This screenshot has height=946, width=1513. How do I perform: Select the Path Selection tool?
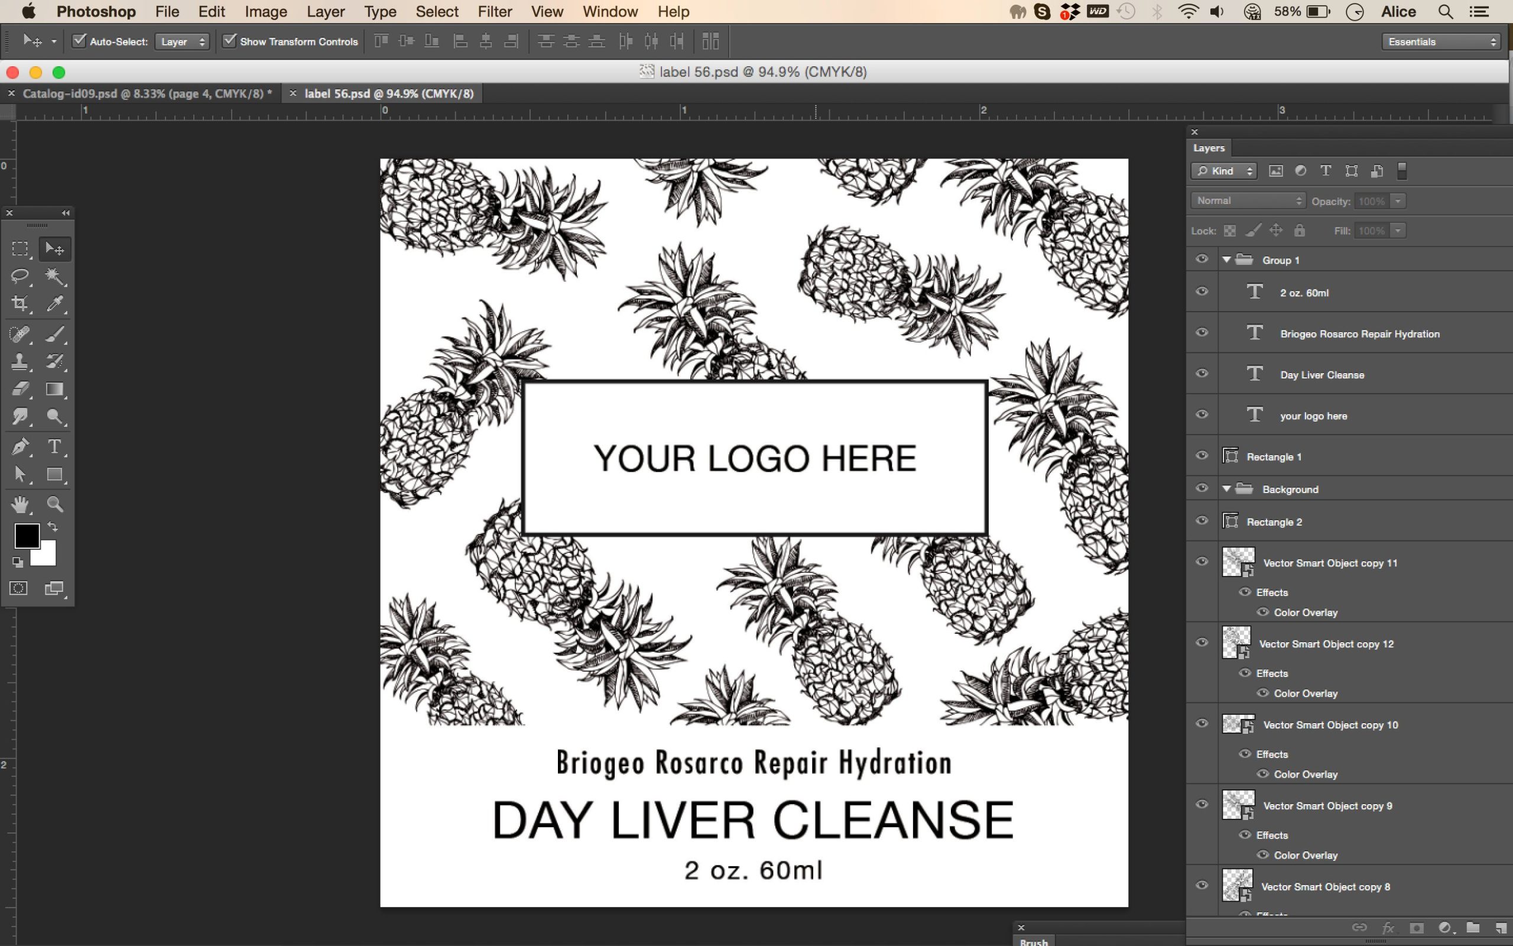point(20,474)
